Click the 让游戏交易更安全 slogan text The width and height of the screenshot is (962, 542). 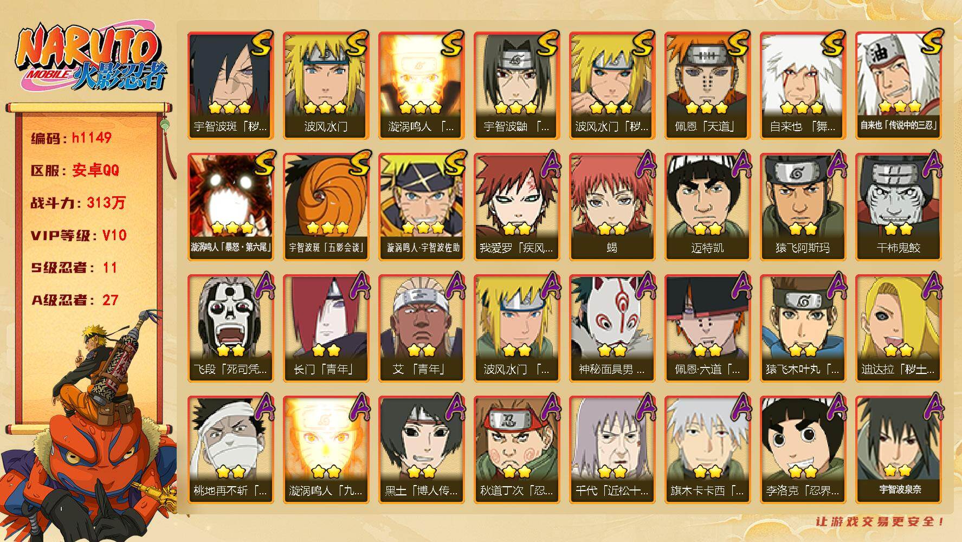click(880, 521)
